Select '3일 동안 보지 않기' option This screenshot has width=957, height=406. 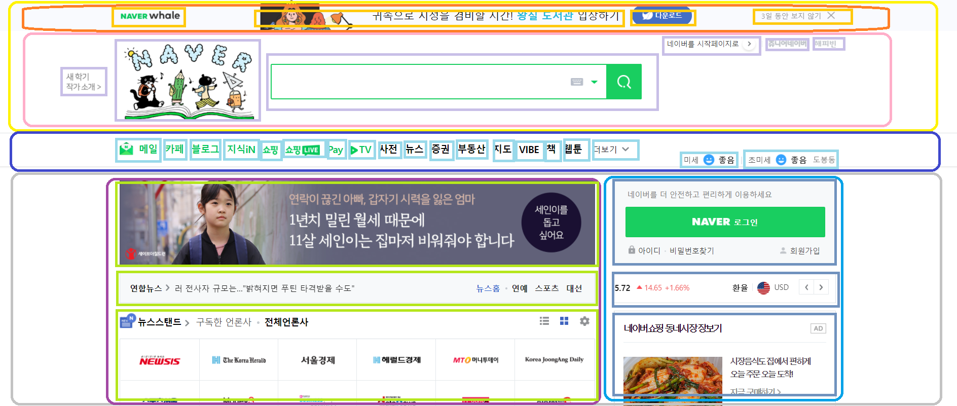point(791,16)
